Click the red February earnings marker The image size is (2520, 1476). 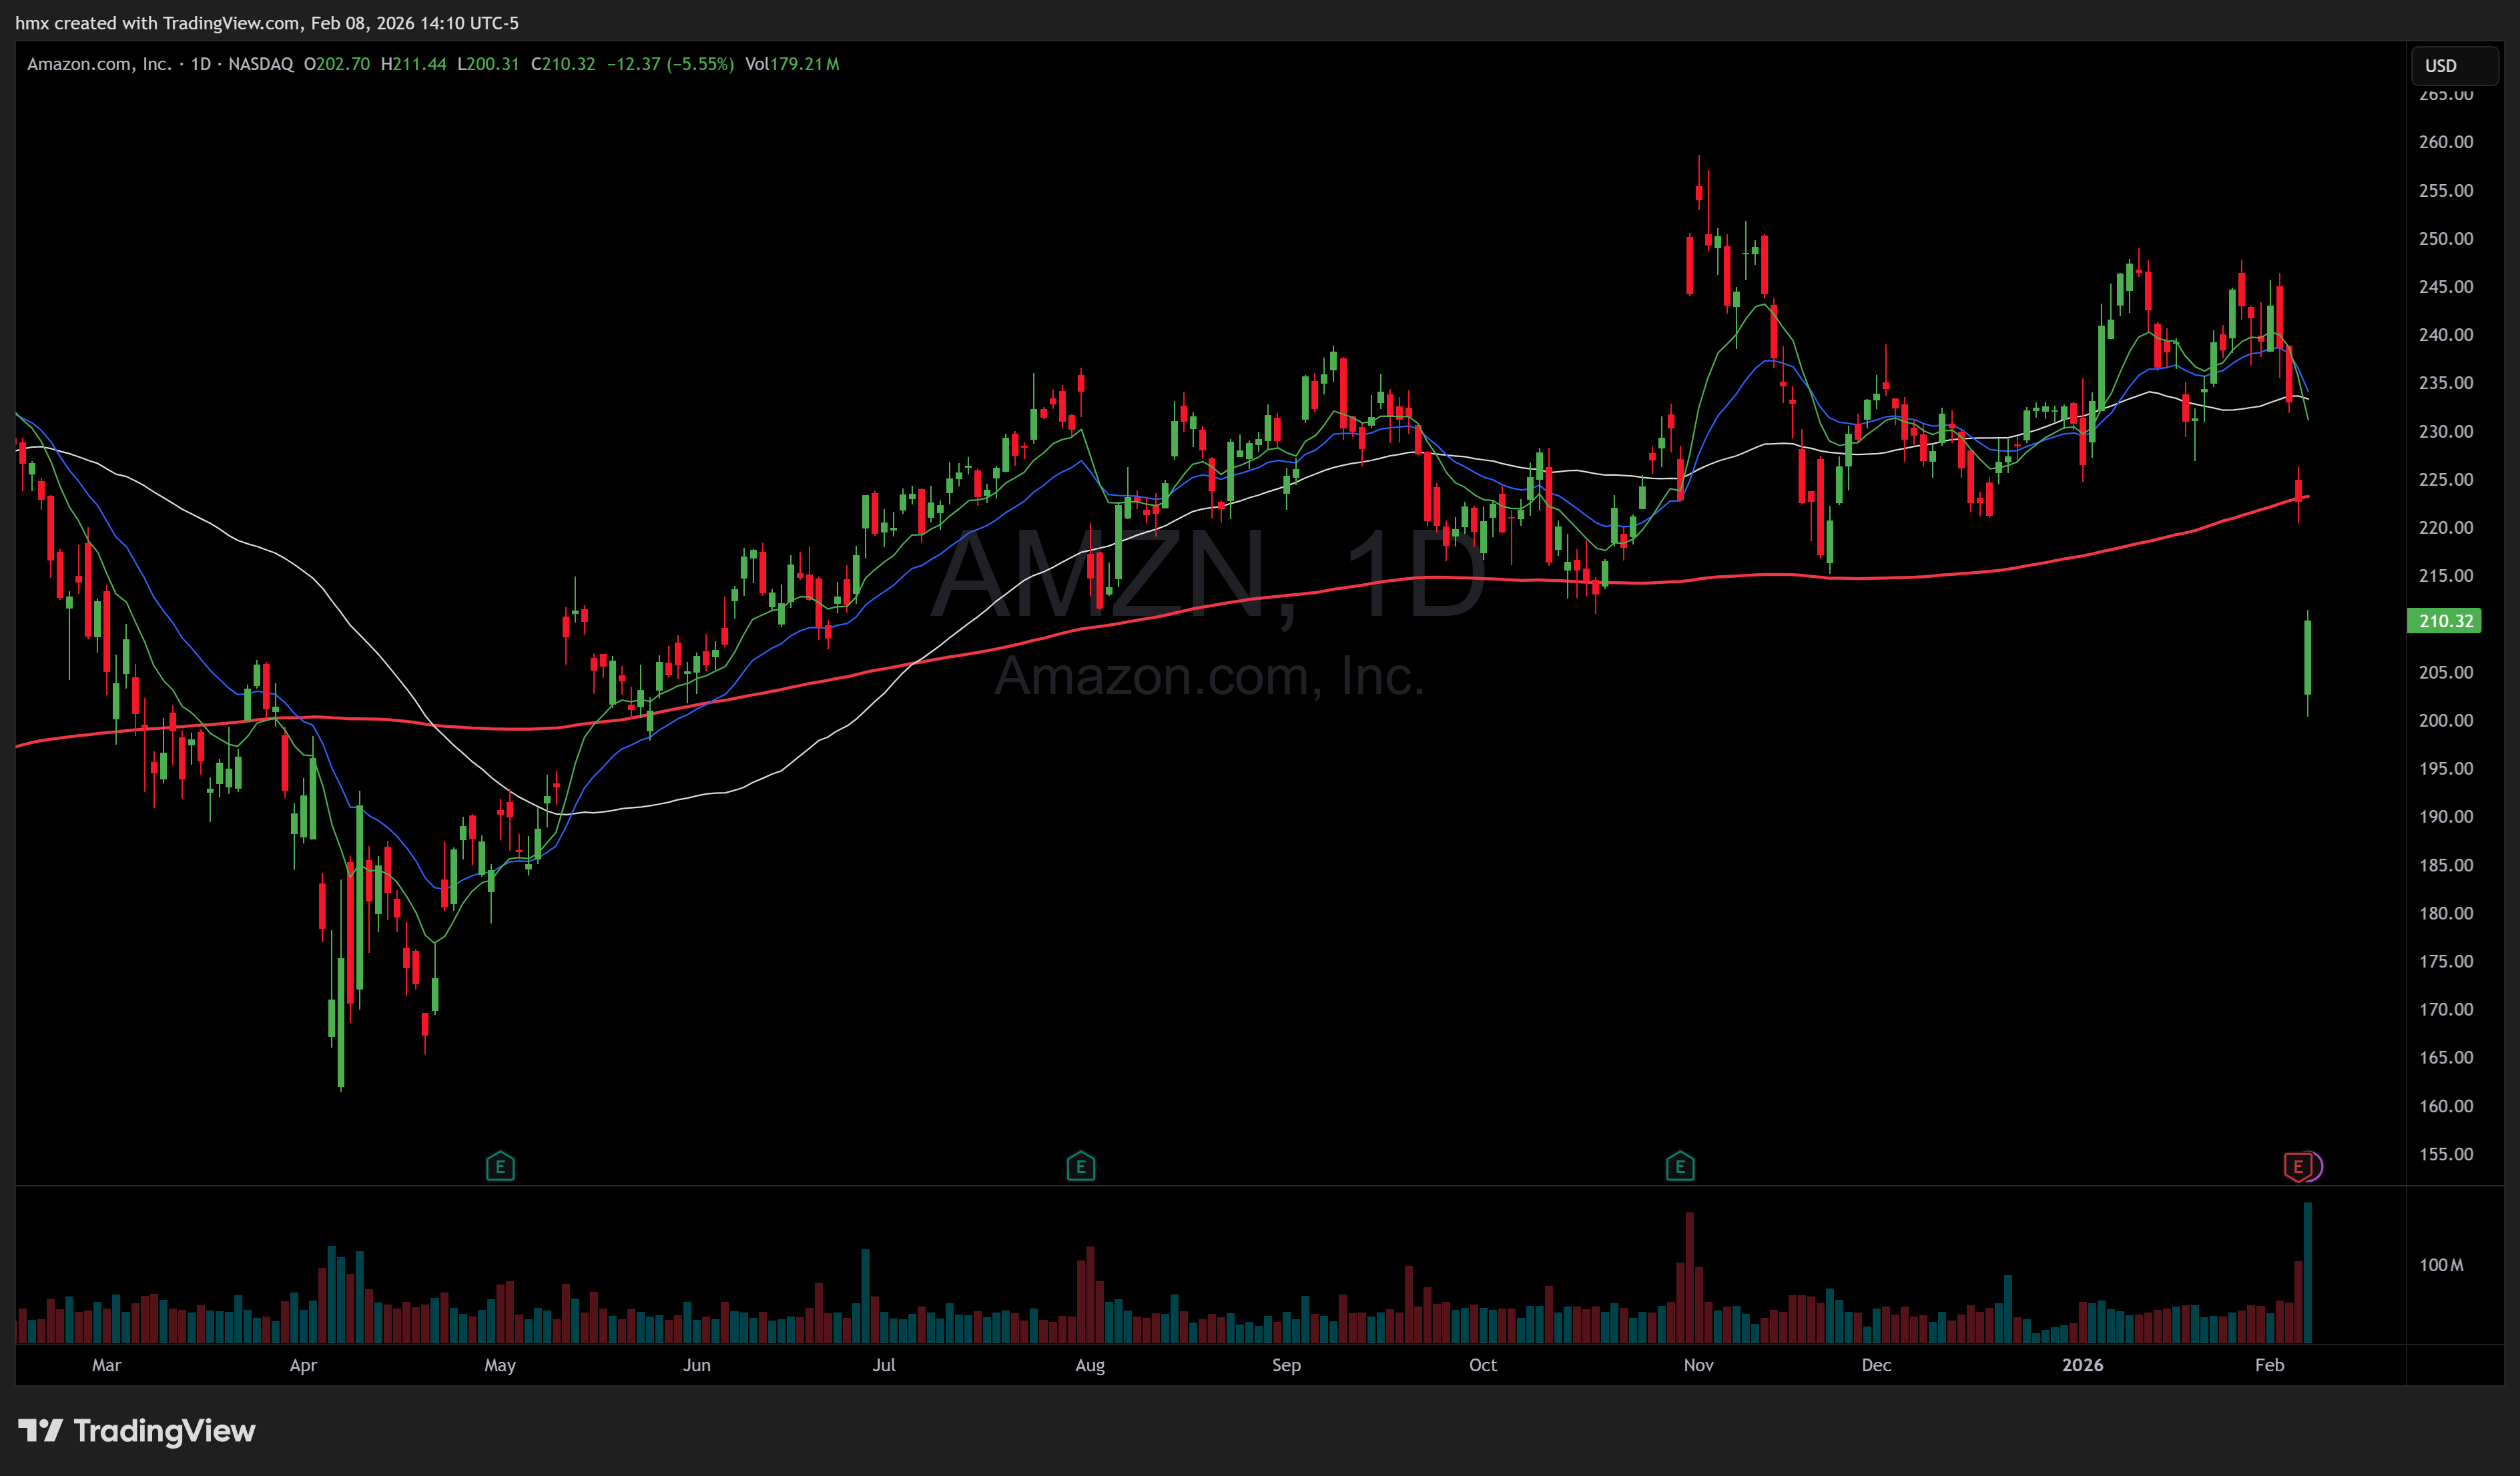pos(2298,1166)
